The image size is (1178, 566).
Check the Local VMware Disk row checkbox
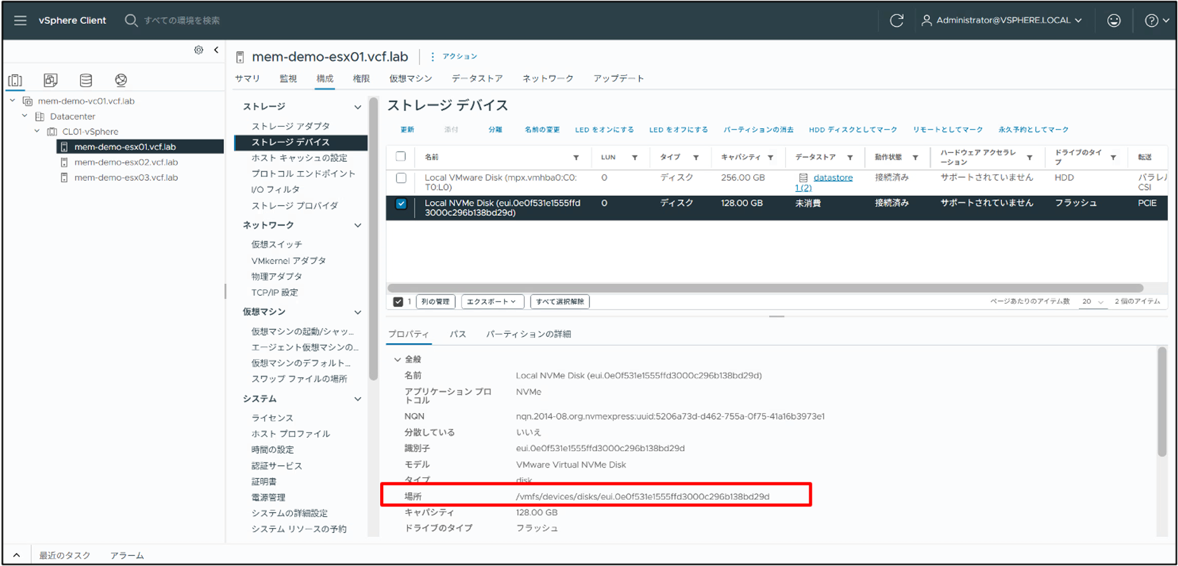pos(401,178)
